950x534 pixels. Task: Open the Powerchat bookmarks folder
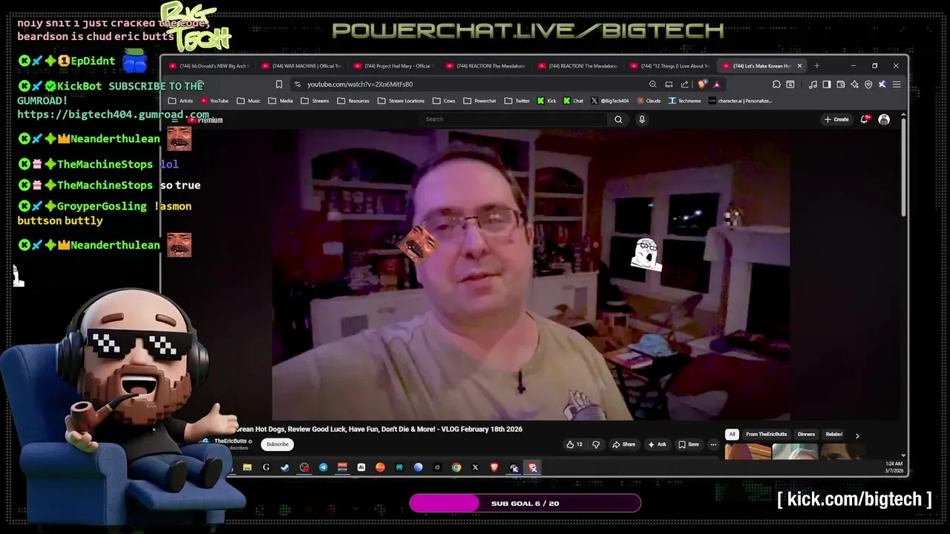pyautogui.click(x=479, y=101)
